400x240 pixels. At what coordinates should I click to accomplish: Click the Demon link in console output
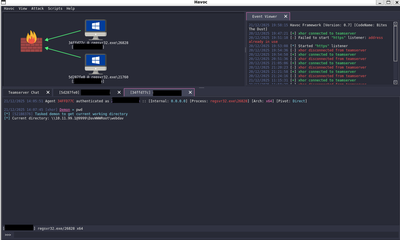pyautogui.click(x=65, y=110)
